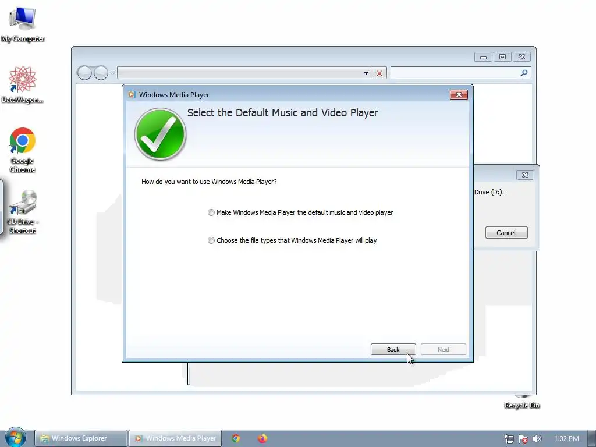Click the Windows Media Player title bar icon
The height and width of the screenshot is (447, 596).
click(132, 95)
